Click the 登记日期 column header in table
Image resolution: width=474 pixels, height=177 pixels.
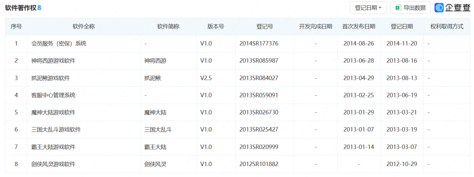(x=402, y=27)
